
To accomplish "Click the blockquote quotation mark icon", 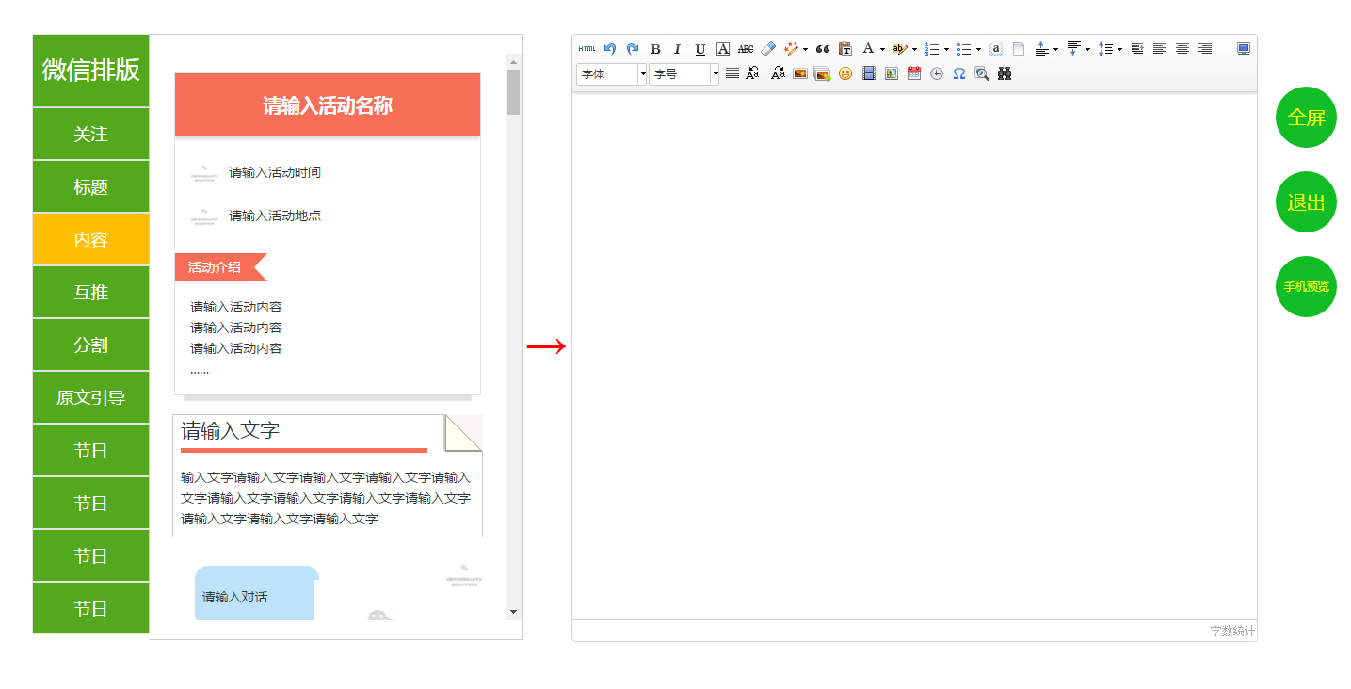I will tap(823, 49).
